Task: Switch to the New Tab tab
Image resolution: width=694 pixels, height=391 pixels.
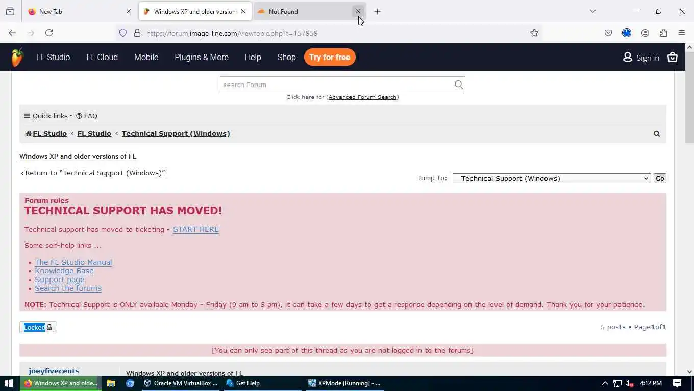Action: (79, 11)
